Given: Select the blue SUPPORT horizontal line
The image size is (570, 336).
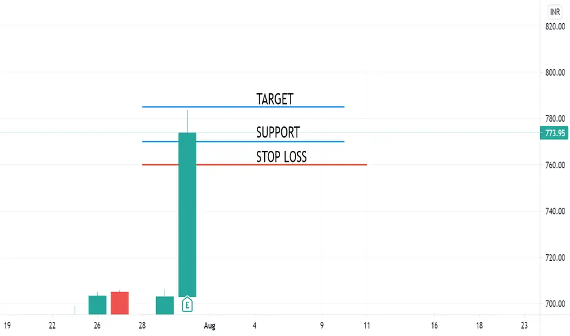Looking at the screenshot, I should tap(243, 141).
